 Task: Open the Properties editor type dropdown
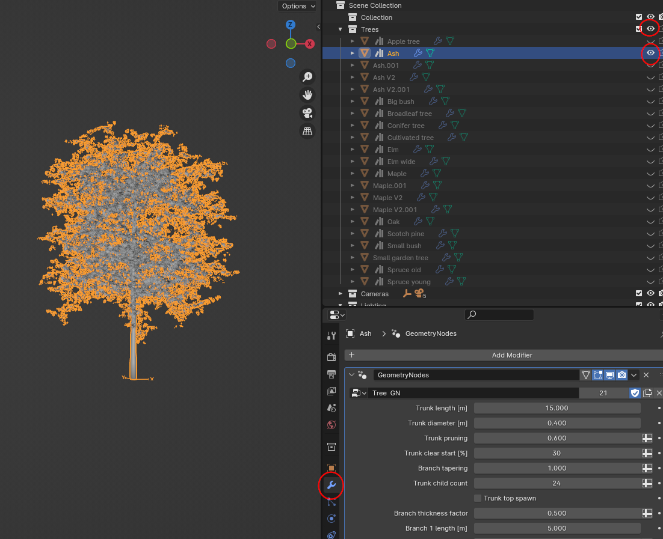[337, 315]
